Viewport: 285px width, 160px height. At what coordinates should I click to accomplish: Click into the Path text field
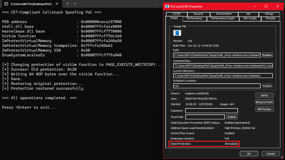(217, 55)
